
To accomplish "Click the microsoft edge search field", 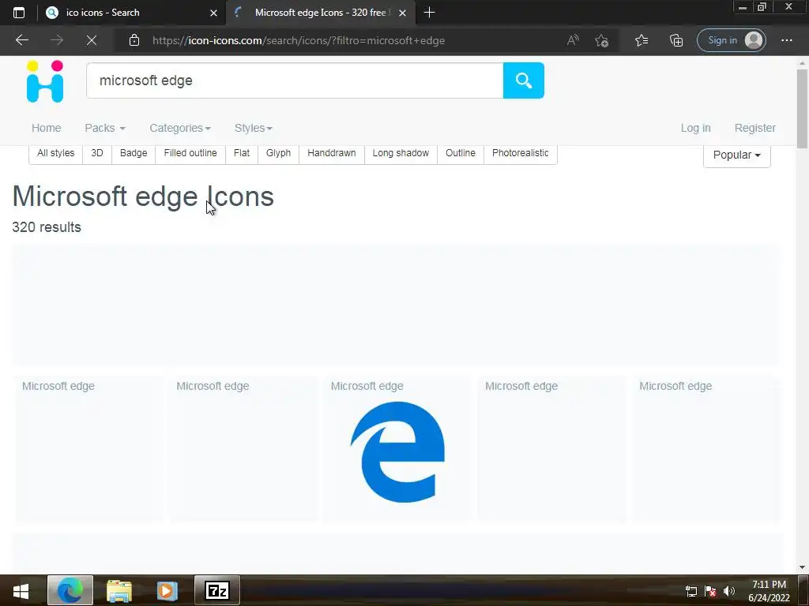I will click(x=295, y=80).
